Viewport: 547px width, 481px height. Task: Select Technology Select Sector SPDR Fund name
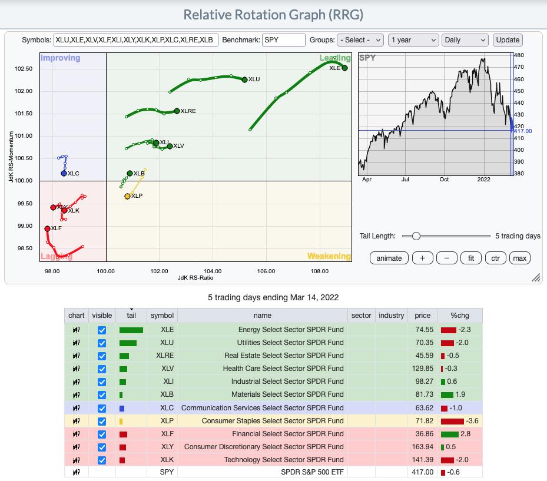tap(284, 460)
